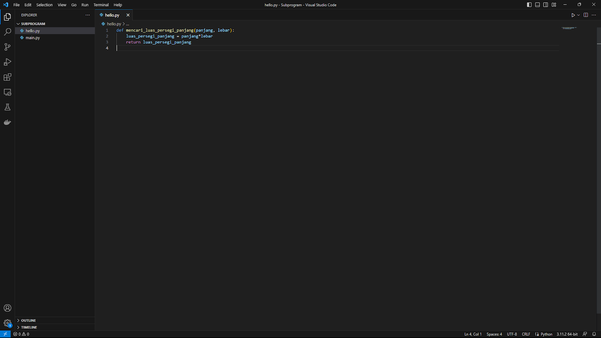
Task: Toggle the bottom Panel layout button
Action: click(x=538, y=5)
